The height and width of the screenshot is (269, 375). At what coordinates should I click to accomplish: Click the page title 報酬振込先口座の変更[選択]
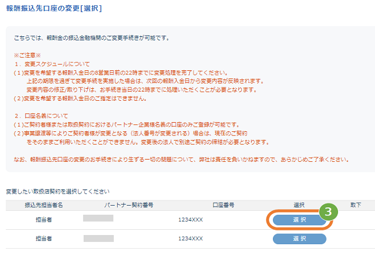54,9
